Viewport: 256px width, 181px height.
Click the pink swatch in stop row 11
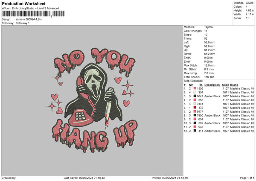[195, 127]
